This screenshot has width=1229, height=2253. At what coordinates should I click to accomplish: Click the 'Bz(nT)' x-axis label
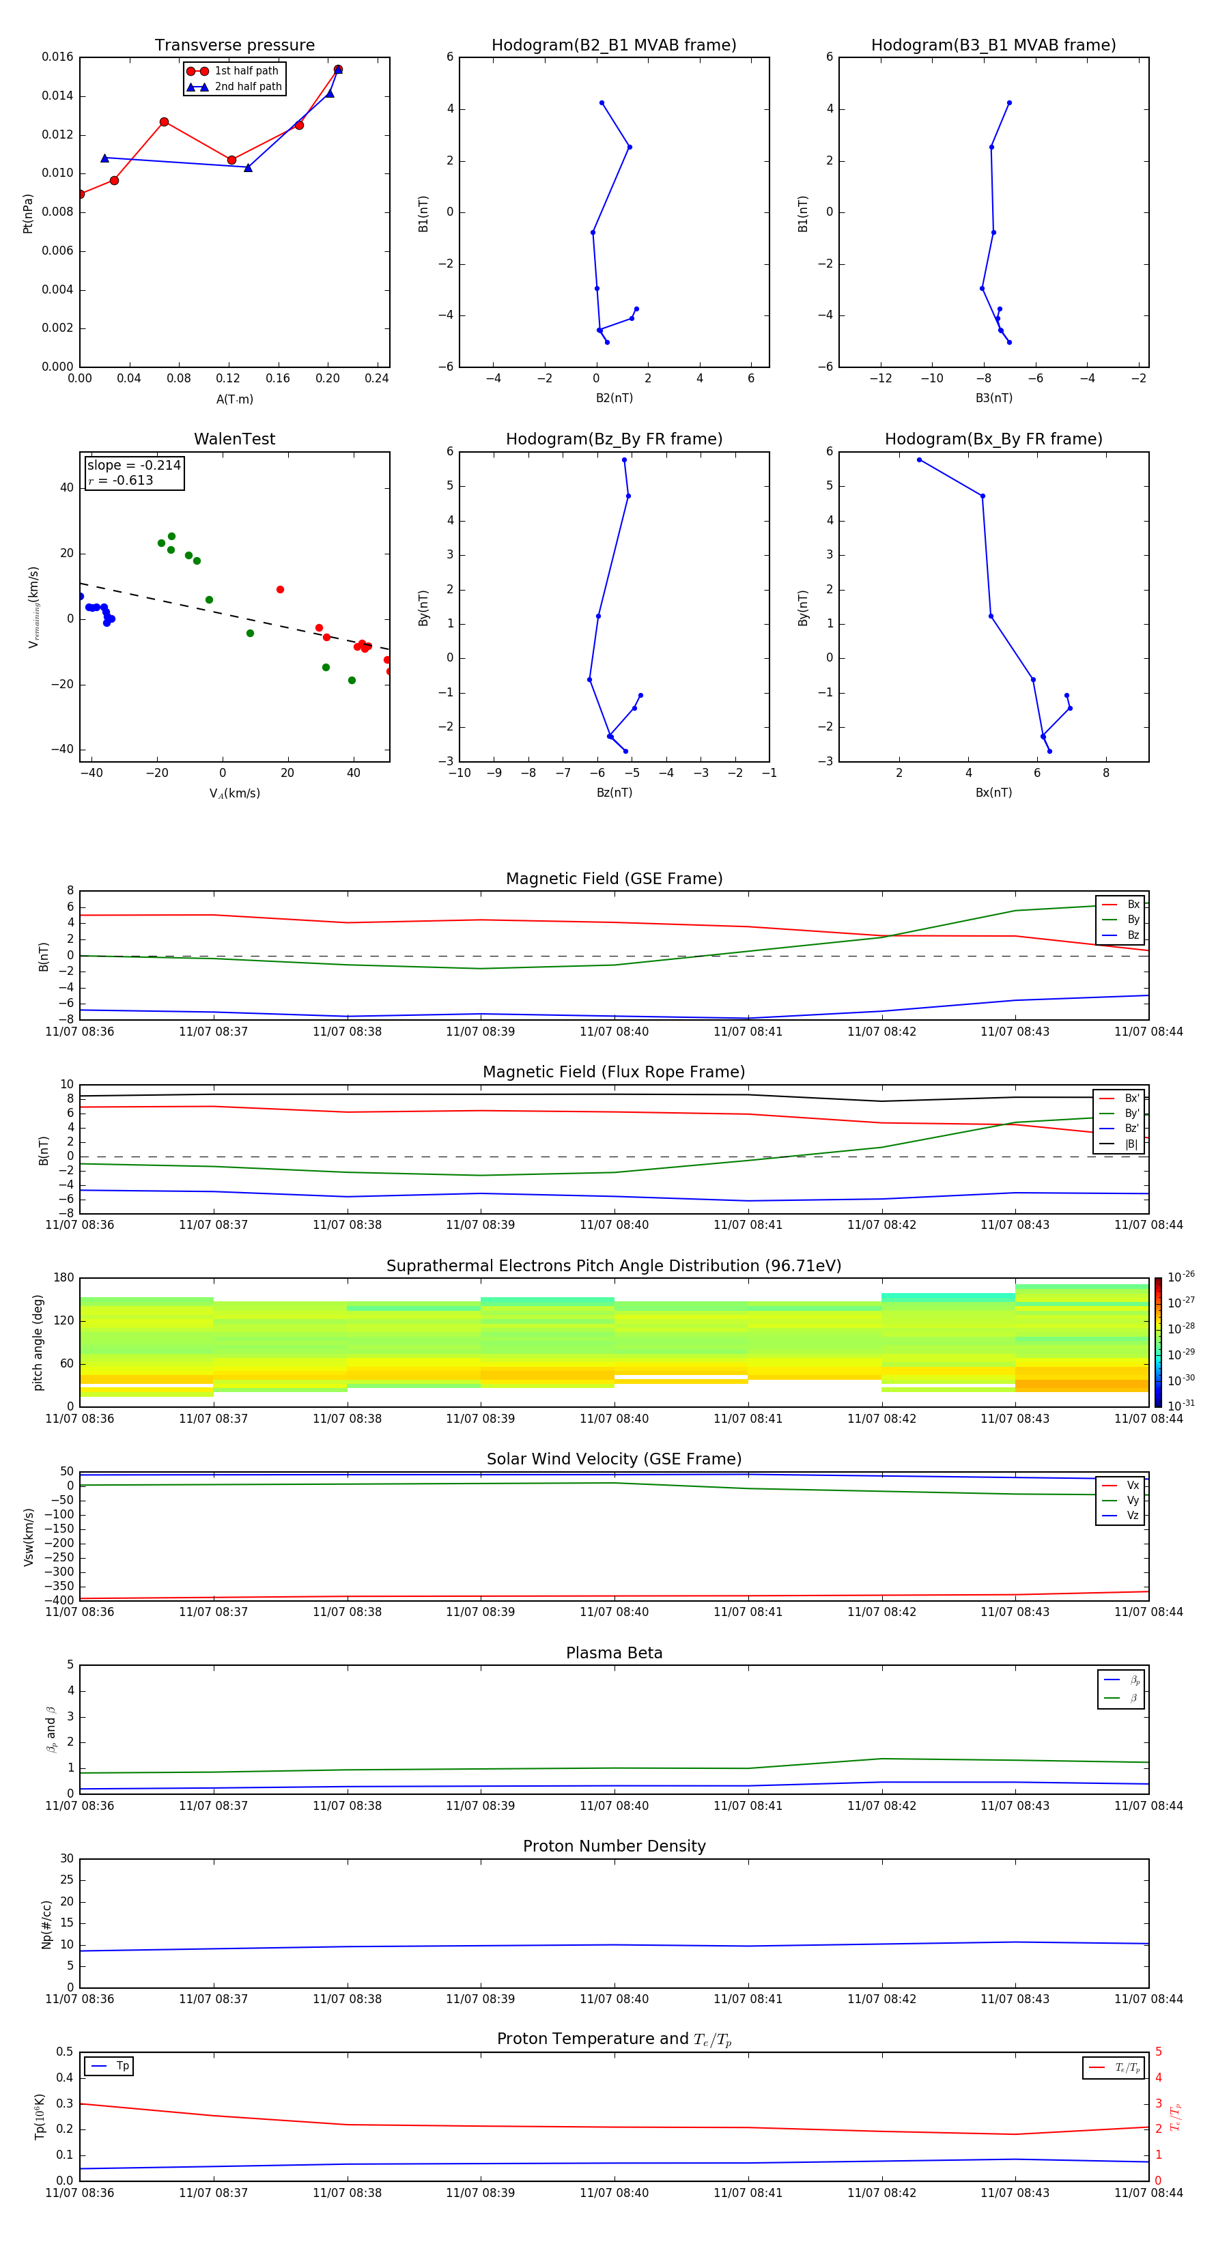click(614, 793)
